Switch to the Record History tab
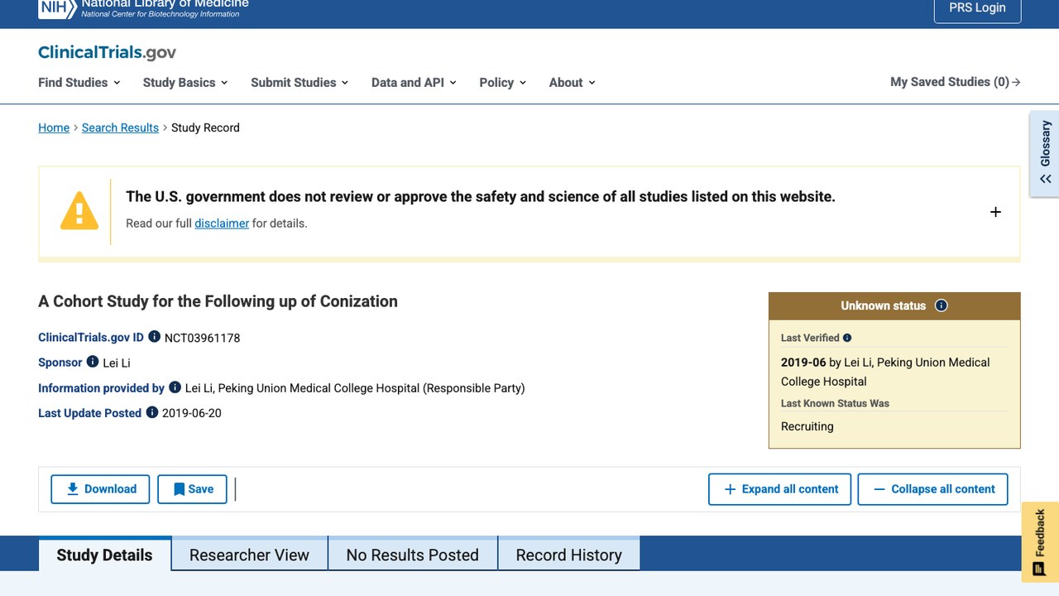Screen dimensions: 1059x596 pos(568,555)
